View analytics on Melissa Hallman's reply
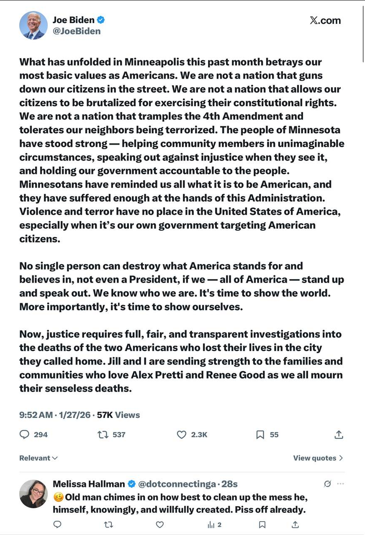This screenshot has height=535, width=365. [x=213, y=525]
